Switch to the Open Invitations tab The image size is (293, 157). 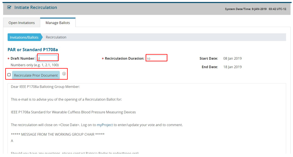22,23
